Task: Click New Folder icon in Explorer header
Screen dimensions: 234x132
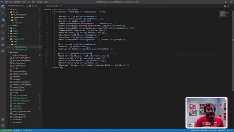Action: [30, 6]
